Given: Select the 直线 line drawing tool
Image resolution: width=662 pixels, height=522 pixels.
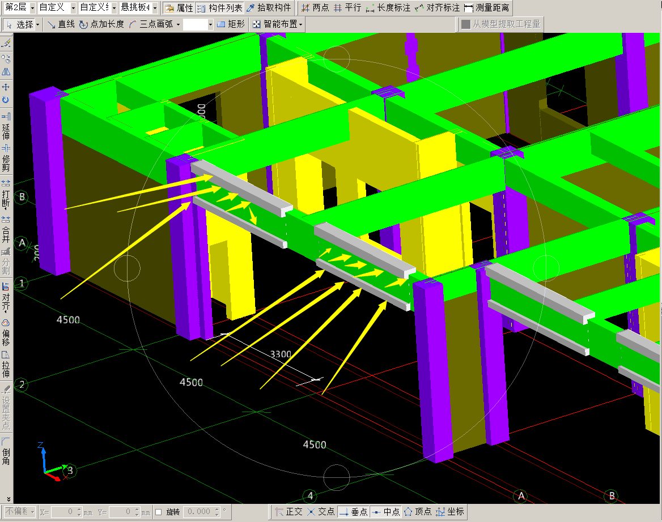Looking at the screenshot, I should pyautogui.click(x=61, y=24).
